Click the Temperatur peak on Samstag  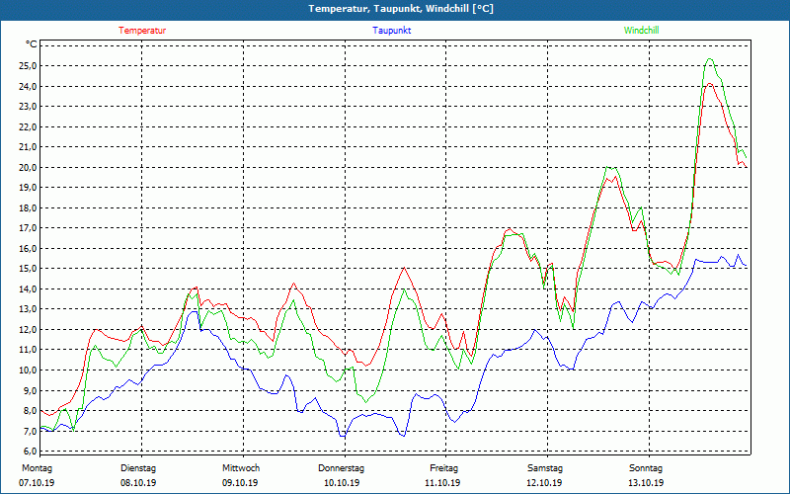tap(615, 176)
